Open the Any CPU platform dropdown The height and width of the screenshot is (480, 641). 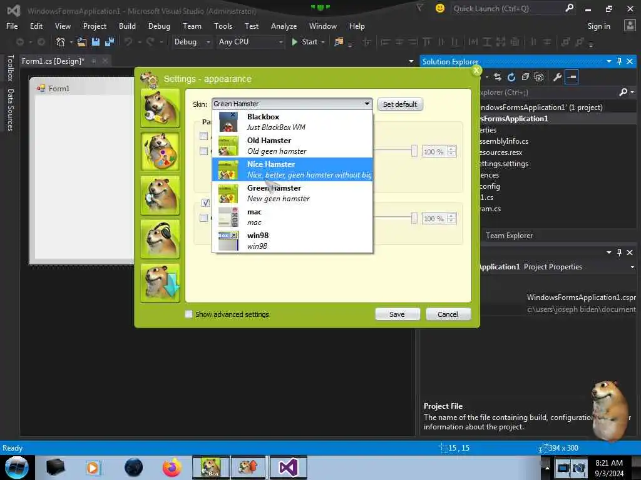[x=250, y=42]
